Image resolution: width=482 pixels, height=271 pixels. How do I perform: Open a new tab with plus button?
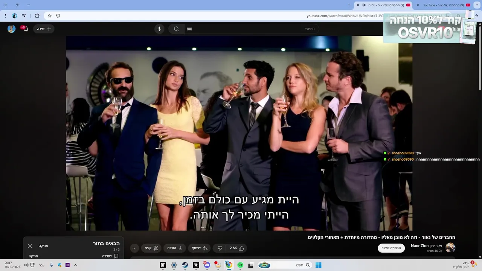point(349,5)
